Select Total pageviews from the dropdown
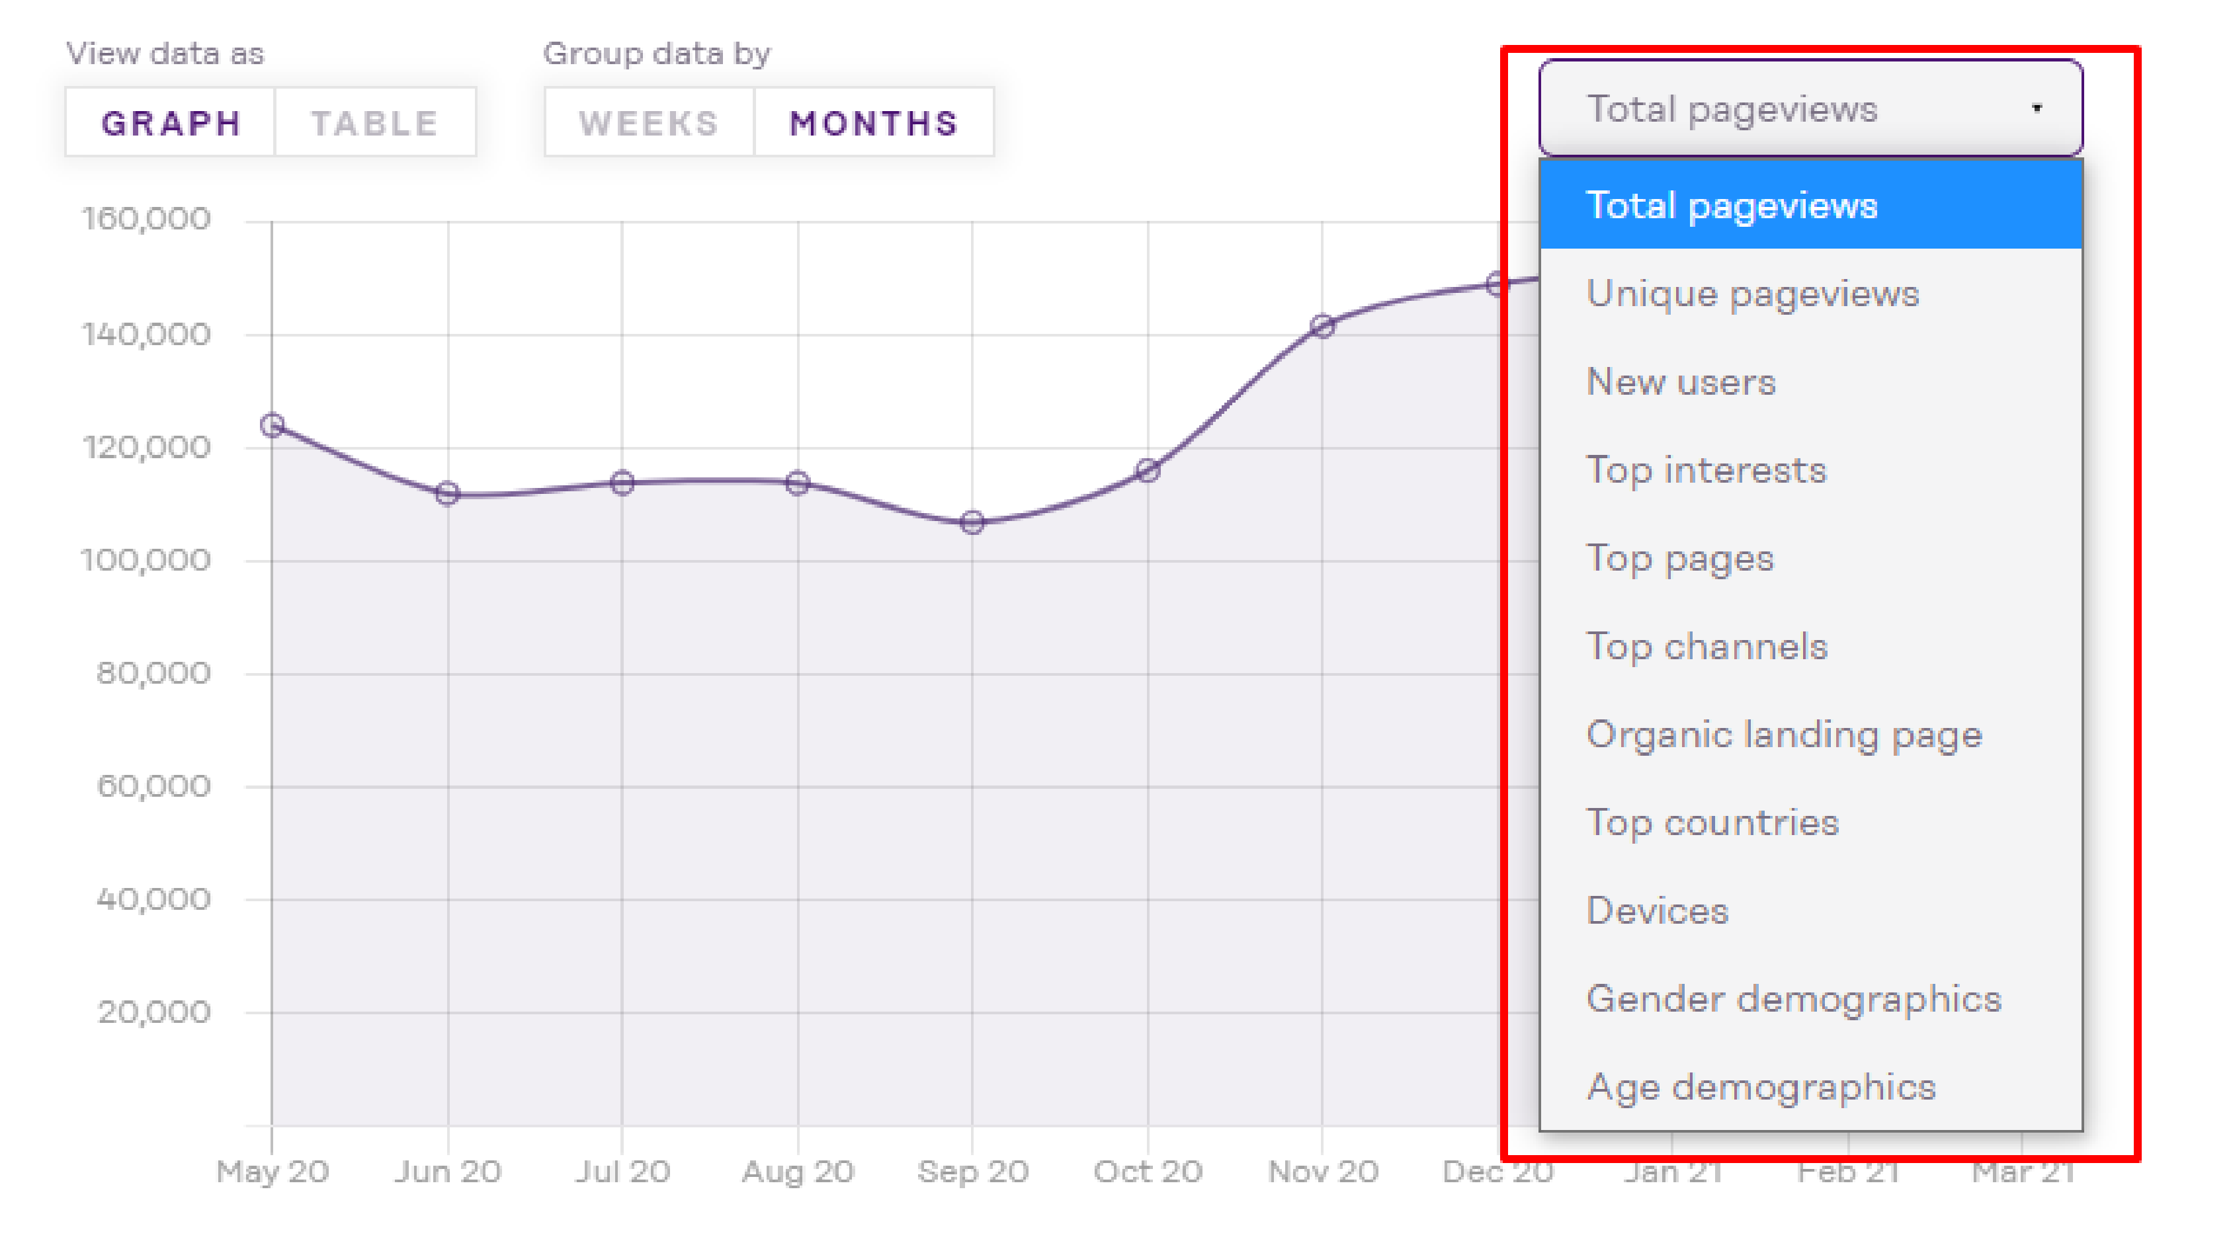The height and width of the screenshot is (1249, 2233). (1734, 206)
